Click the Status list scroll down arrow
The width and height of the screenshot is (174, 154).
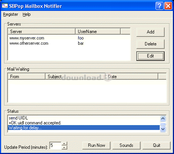(163, 129)
